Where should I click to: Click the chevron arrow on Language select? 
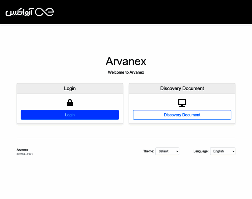233,151
